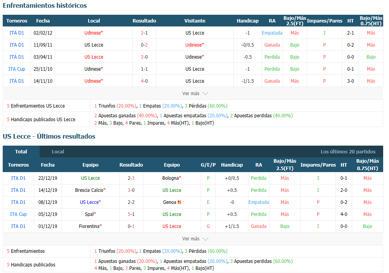Click Ganada in the Fiorentina row
389x273 pixels.
(259, 226)
